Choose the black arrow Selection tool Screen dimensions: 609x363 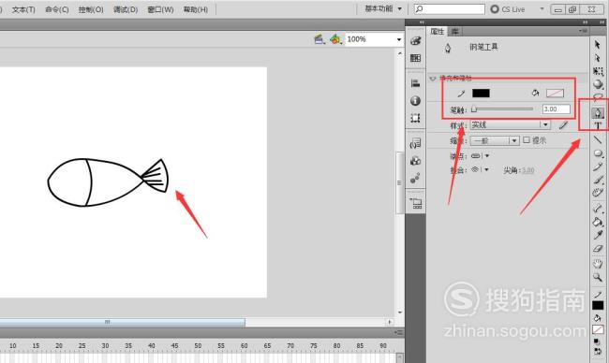[598, 45]
